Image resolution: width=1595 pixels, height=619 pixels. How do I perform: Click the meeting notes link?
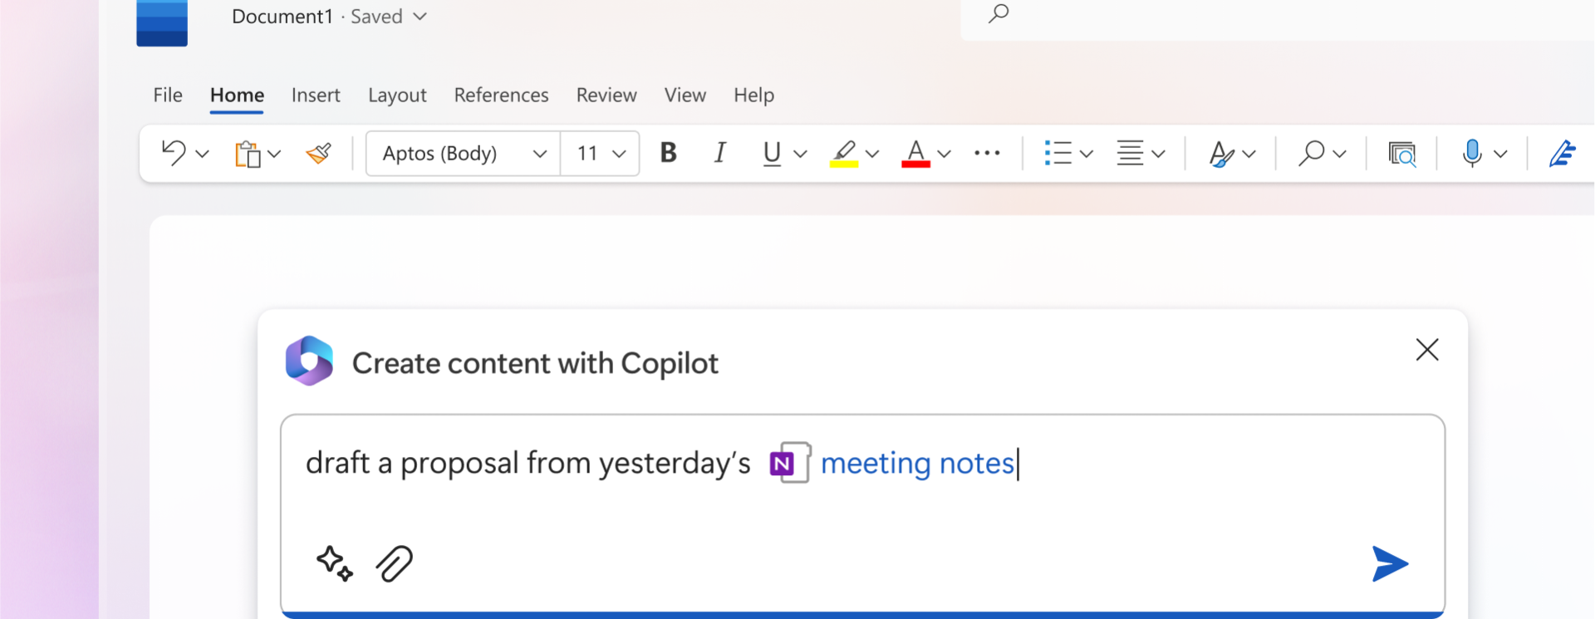(917, 463)
